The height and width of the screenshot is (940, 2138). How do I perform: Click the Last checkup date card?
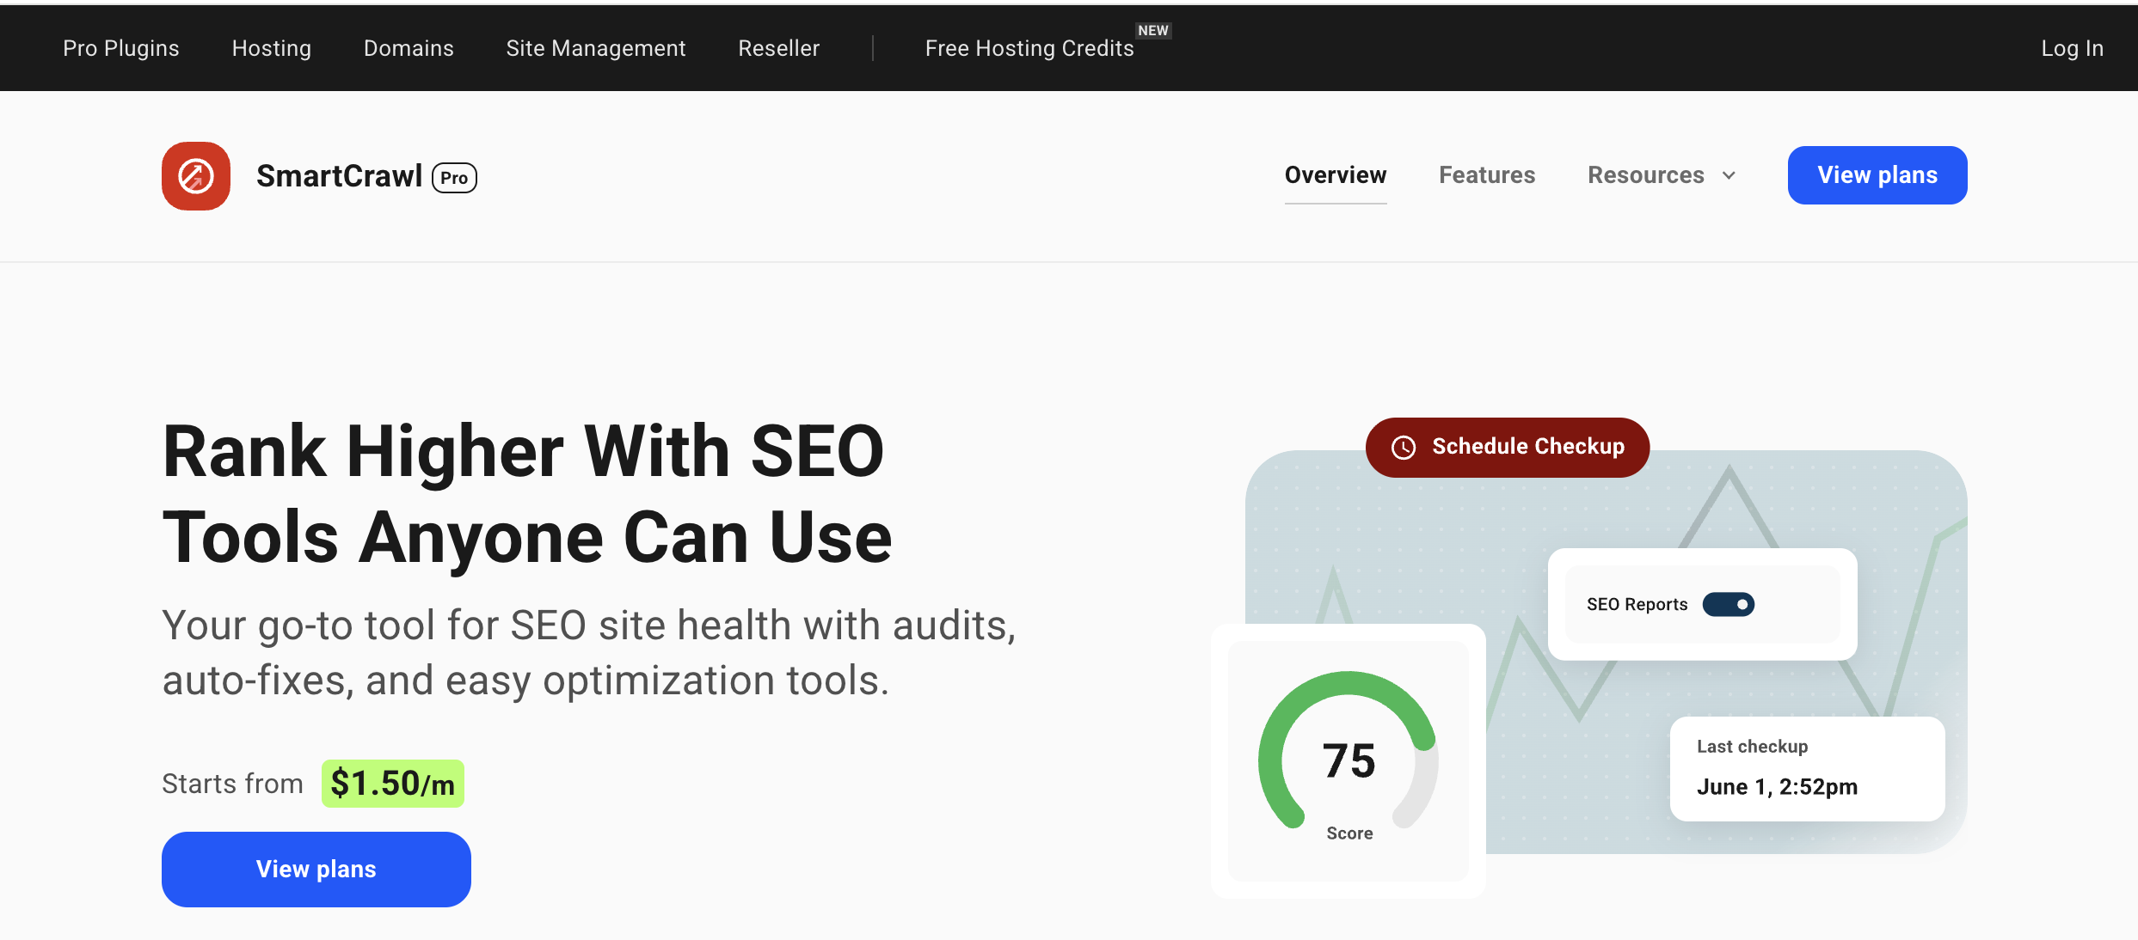1806,768
